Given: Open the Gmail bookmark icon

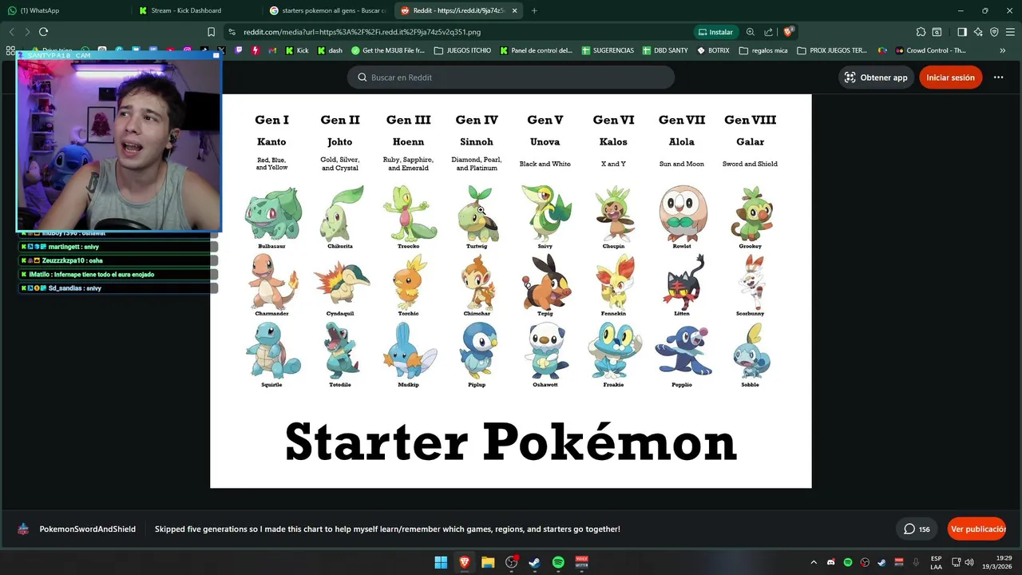Looking at the screenshot, I should coord(272,50).
